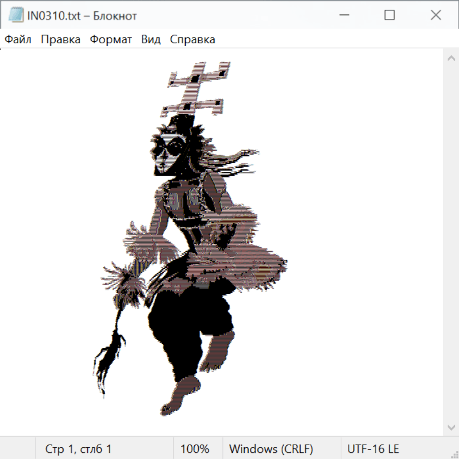Open the Правка menu
This screenshot has width=459, height=459.
point(61,39)
